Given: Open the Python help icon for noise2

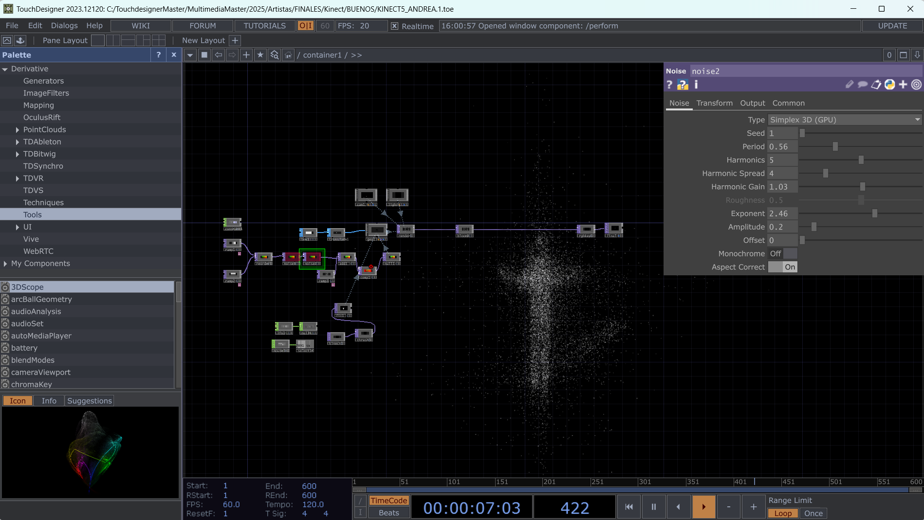Looking at the screenshot, I should pyautogui.click(x=683, y=85).
